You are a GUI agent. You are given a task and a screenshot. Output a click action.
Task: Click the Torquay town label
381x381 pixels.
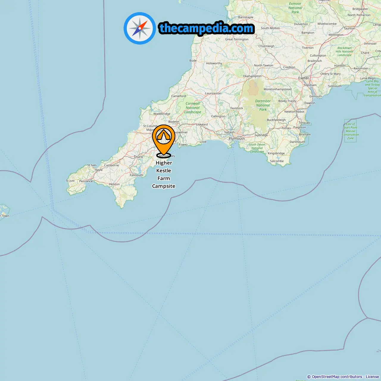(304, 123)
